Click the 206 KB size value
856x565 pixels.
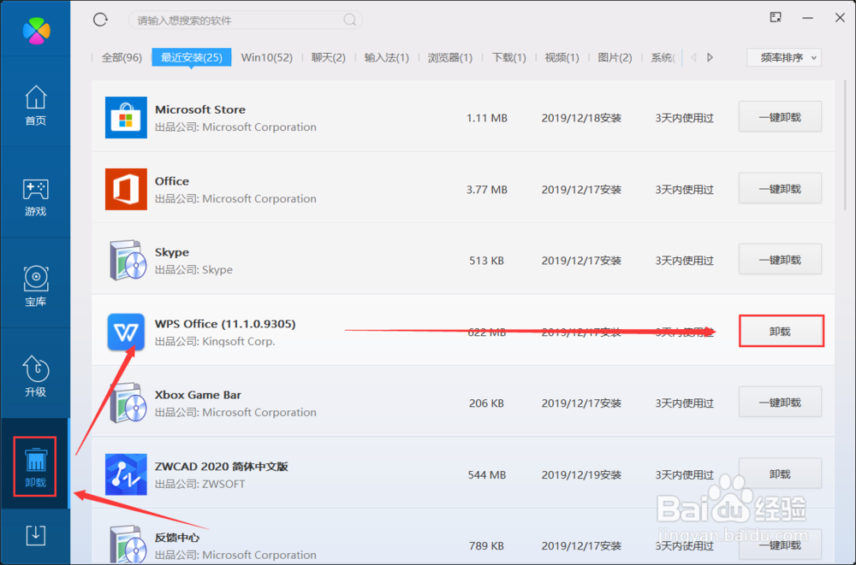(x=486, y=403)
